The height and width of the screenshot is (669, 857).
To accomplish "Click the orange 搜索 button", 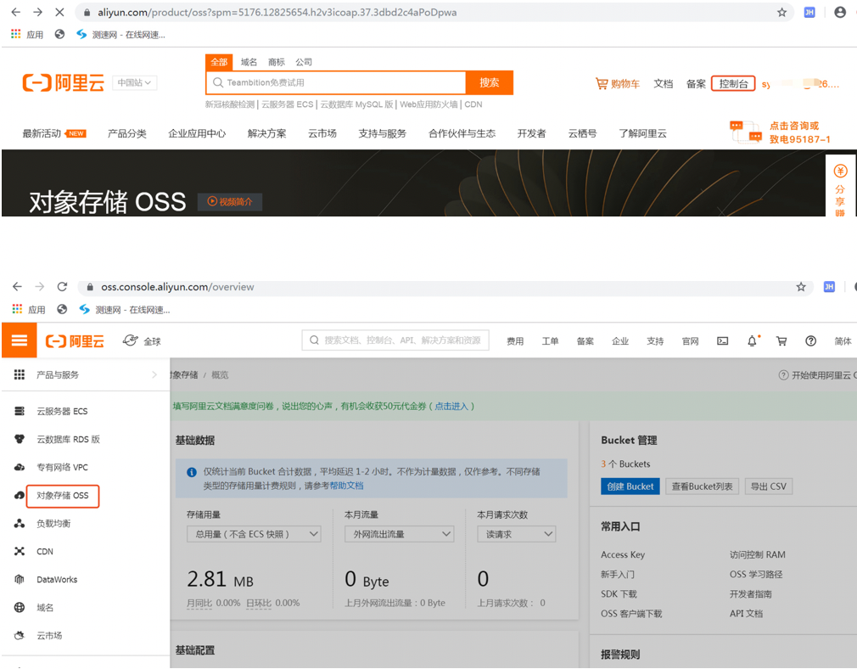I will (489, 82).
